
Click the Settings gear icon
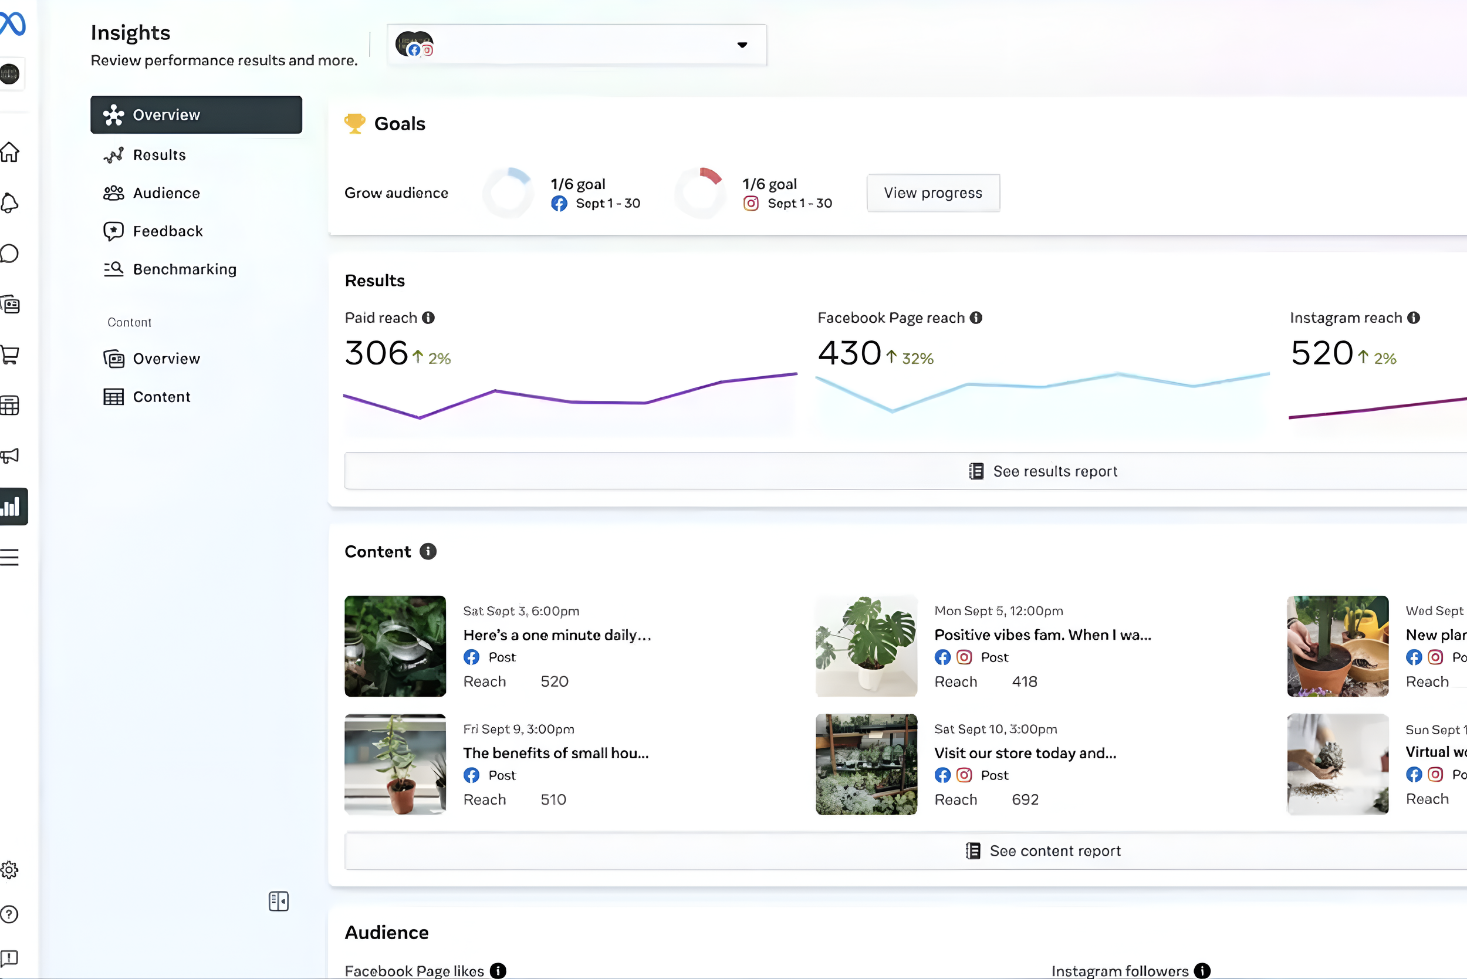10,870
